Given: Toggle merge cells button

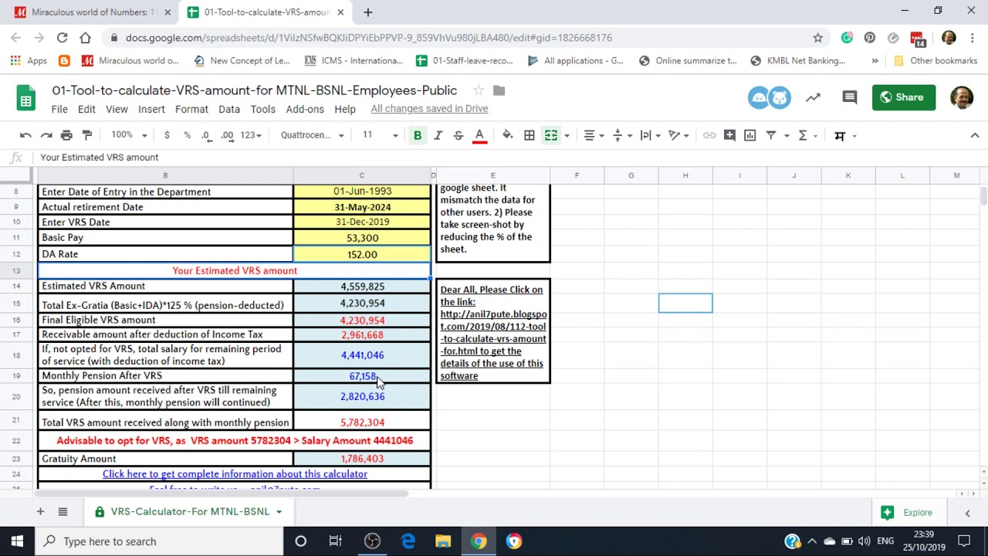Looking at the screenshot, I should (x=551, y=135).
